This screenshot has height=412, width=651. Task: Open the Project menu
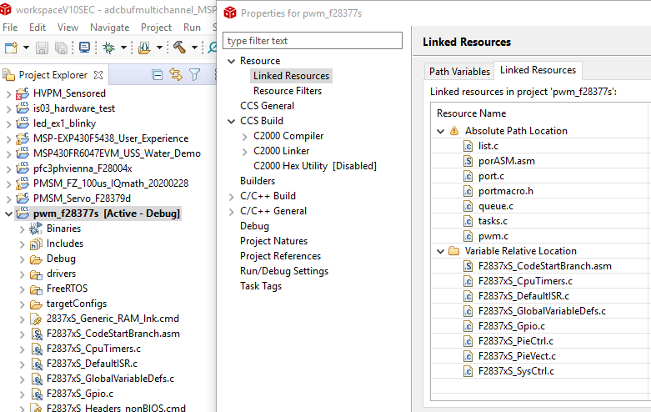[x=156, y=27]
